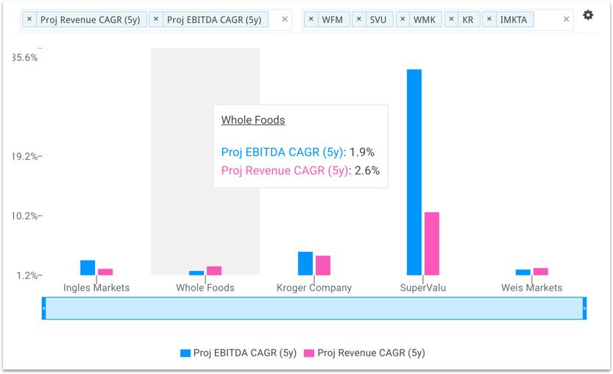Click the chart range navigator bar
This screenshot has height=374, width=613.
pos(314,308)
